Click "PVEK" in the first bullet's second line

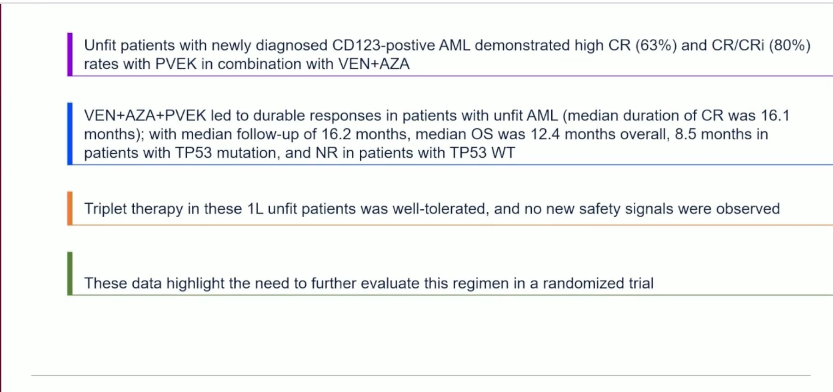[176, 64]
